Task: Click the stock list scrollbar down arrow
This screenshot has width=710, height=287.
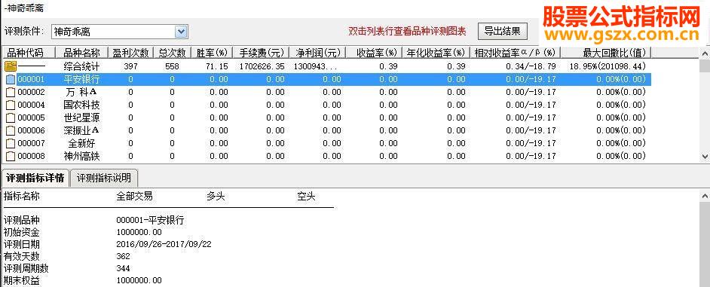Action: click(705, 157)
